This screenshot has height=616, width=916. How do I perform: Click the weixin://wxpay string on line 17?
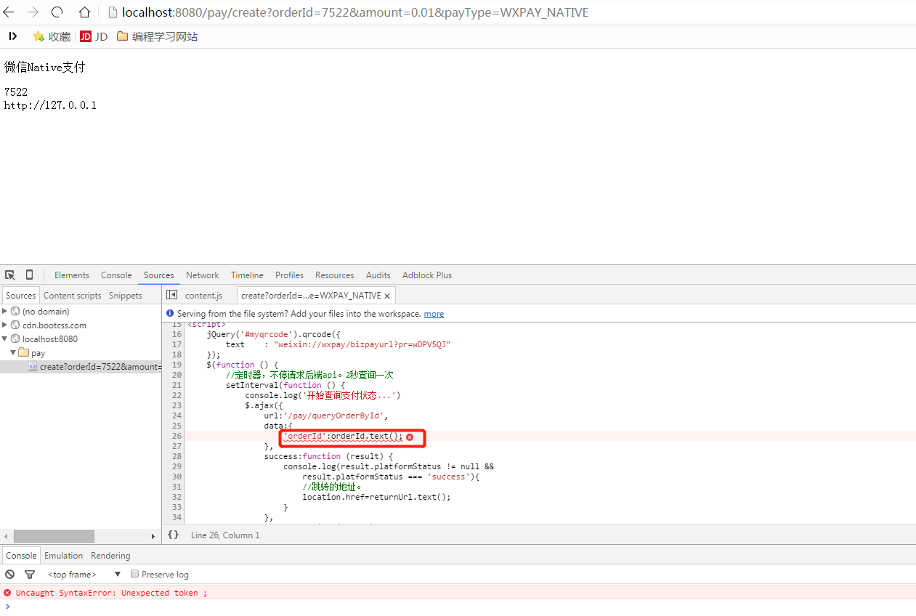point(362,344)
